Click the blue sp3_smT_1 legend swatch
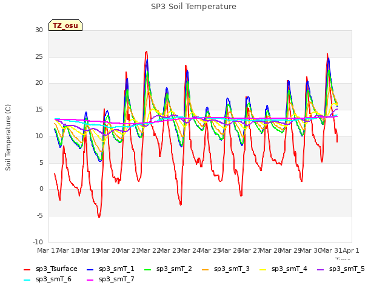Viewport: 388px width, 291px height. pyautogui.click(x=90, y=269)
